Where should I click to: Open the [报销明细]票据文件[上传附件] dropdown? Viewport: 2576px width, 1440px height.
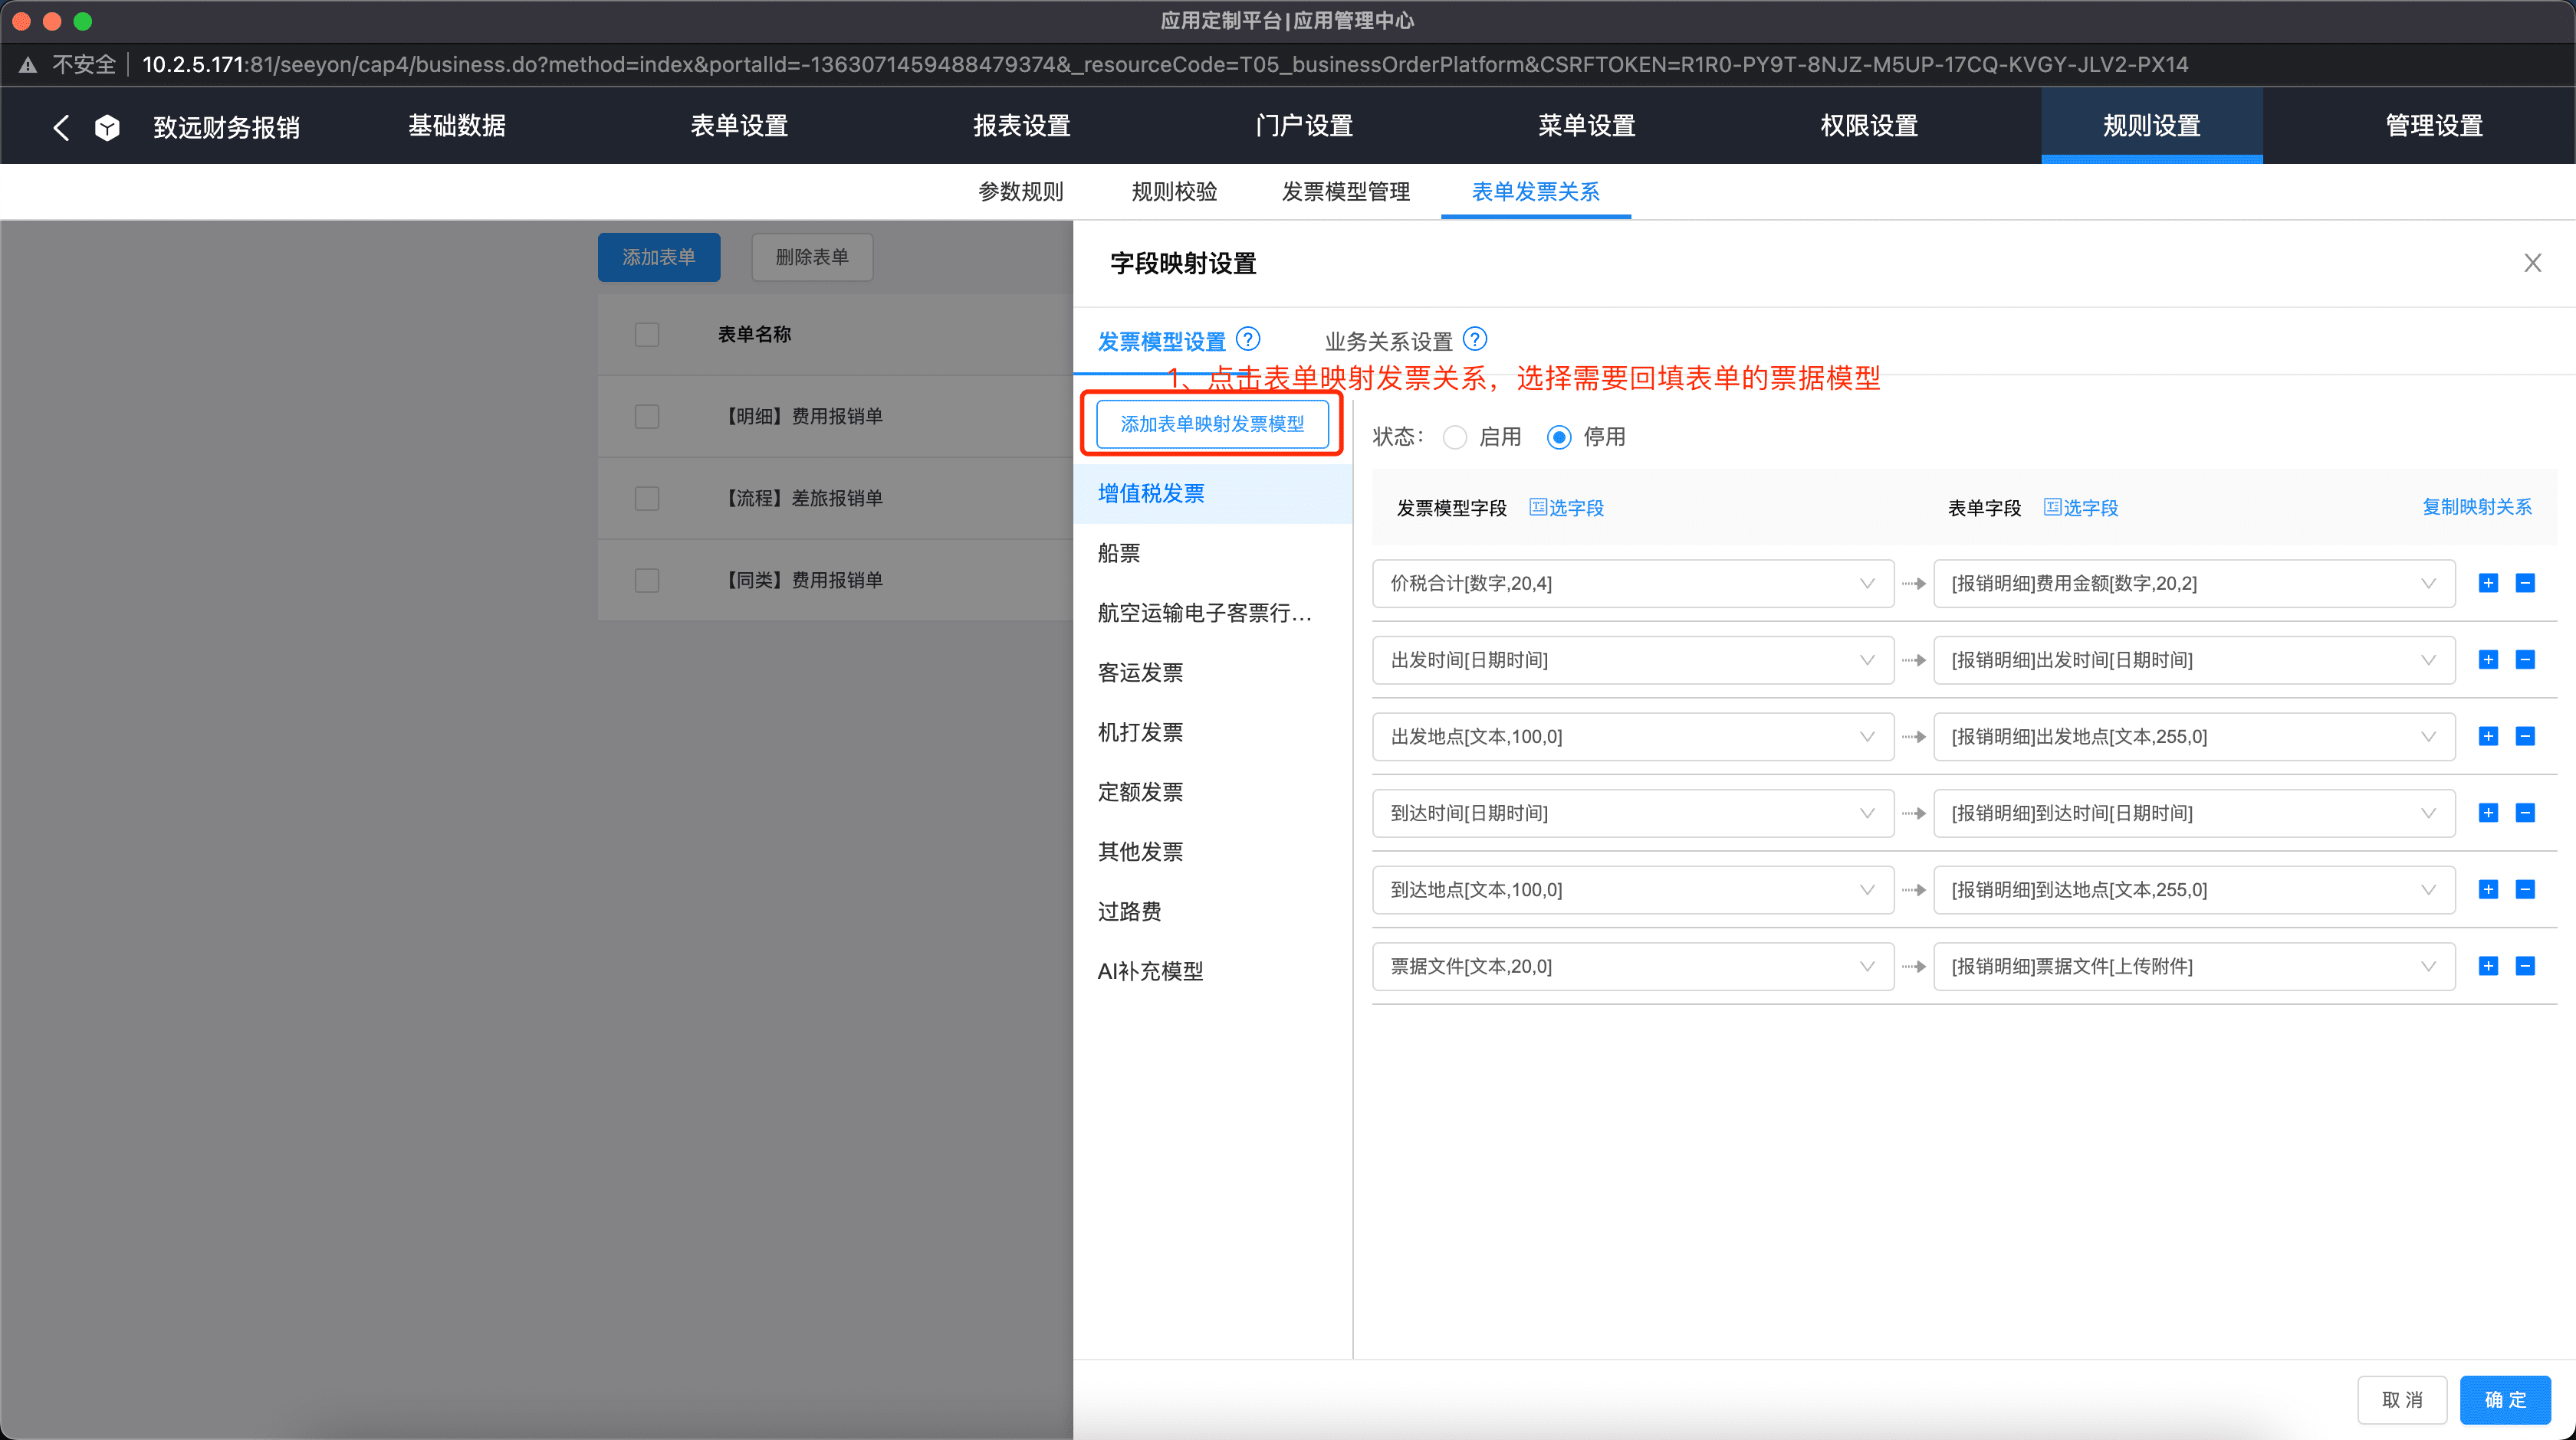(2194, 967)
